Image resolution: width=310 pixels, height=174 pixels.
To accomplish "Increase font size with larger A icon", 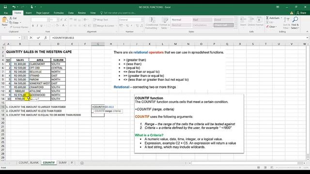I will point(62,20).
